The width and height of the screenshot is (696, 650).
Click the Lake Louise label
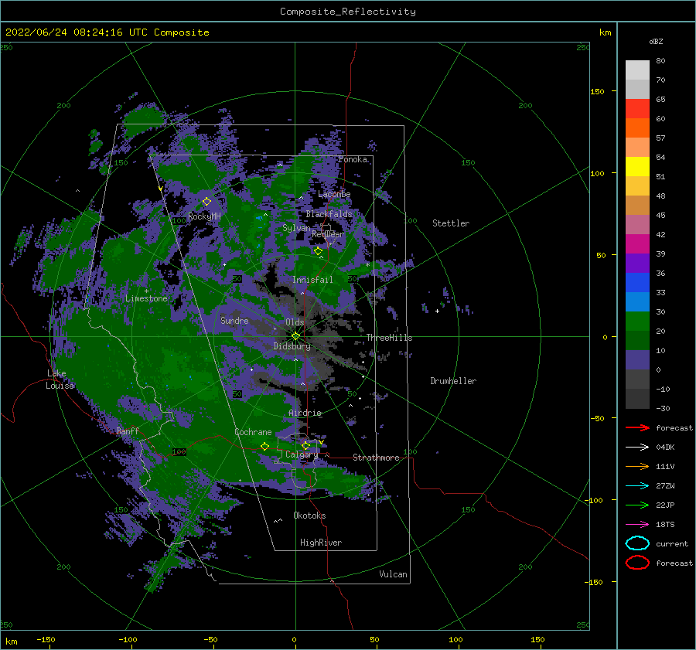click(x=60, y=379)
